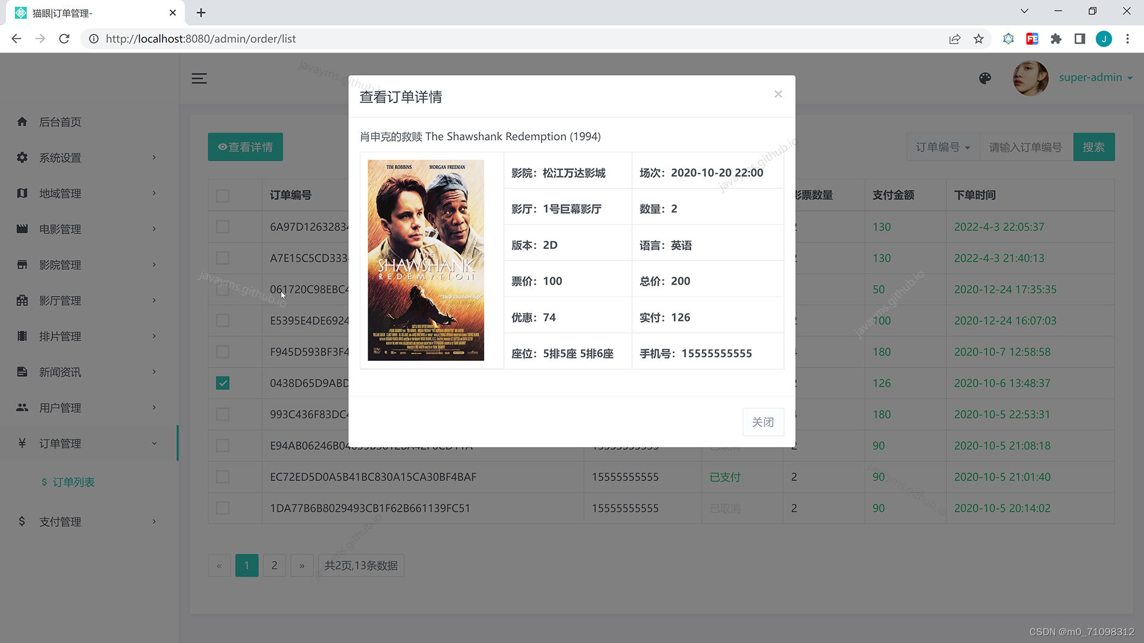Go to 后台首页 in the sidebar
This screenshot has height=643, width=1144.
tap(60, 122)
